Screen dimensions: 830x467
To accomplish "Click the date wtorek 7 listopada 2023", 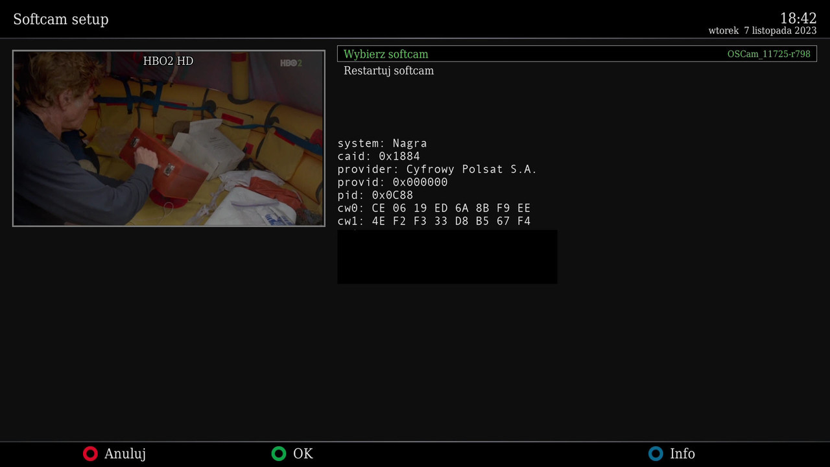I will (763, 30).
